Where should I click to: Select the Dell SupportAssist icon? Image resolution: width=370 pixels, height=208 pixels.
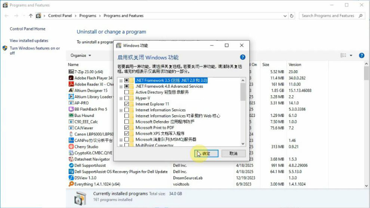coord(71,165)
